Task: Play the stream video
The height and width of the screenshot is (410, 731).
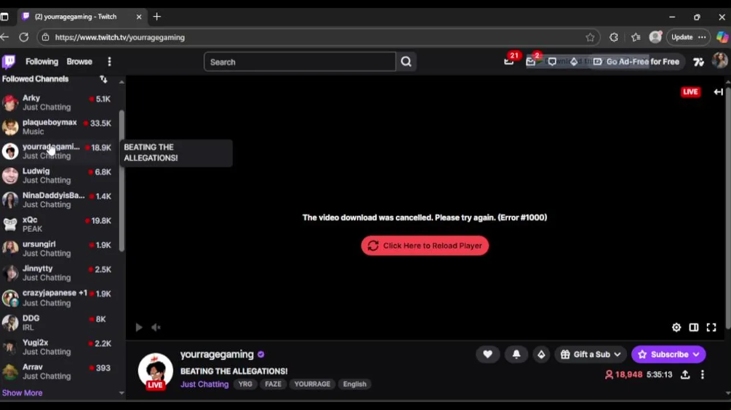Action: [x=139, y=327]
